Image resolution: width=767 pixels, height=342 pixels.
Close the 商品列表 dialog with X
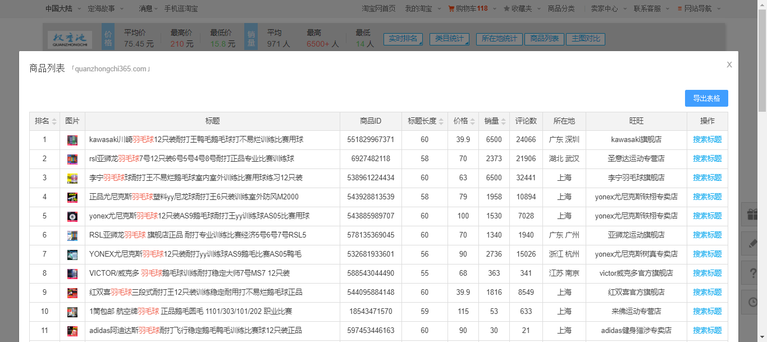coord(729,65)
